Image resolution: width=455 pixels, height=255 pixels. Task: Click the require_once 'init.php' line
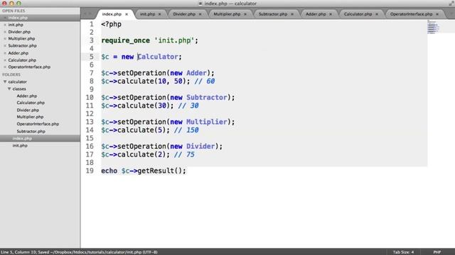(x=150, y=40)
